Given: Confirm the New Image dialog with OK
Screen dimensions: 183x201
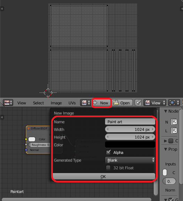Looking at the screenshot, I should (104, 177).
